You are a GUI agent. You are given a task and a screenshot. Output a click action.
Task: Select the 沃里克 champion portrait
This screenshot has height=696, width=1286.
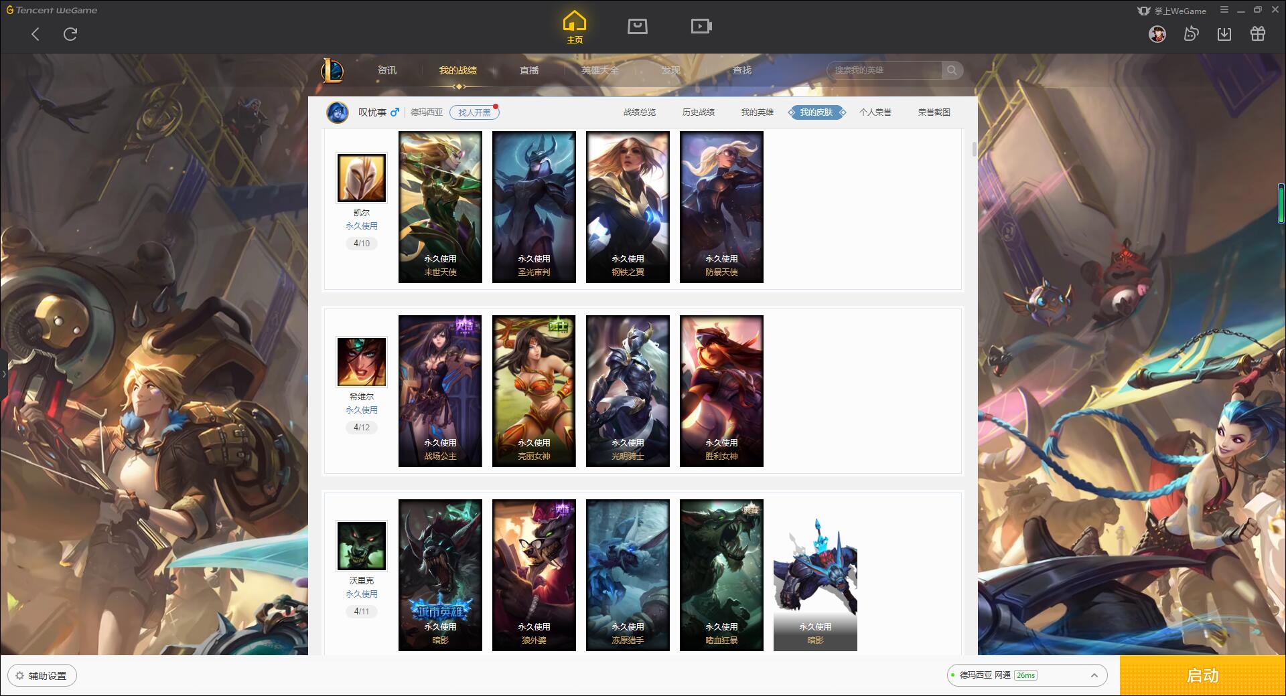coord(362,546)
